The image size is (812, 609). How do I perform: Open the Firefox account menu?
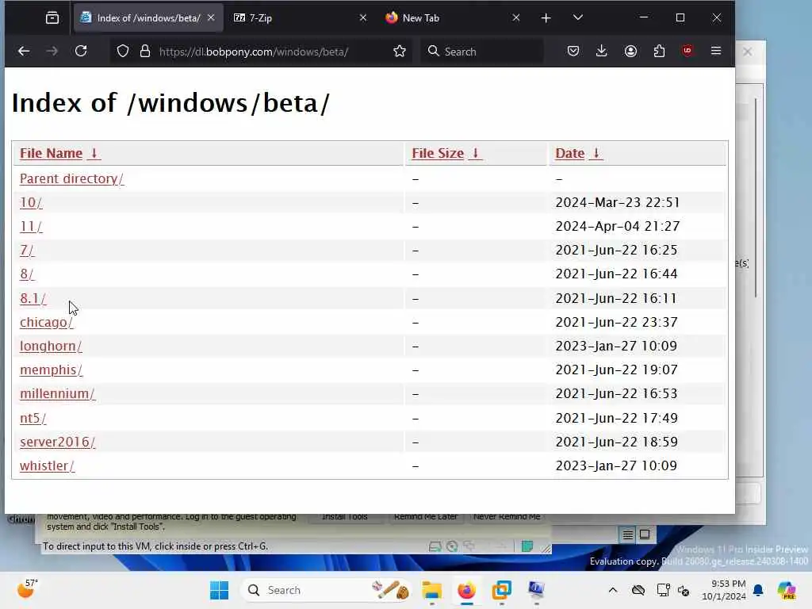(630, 52)
